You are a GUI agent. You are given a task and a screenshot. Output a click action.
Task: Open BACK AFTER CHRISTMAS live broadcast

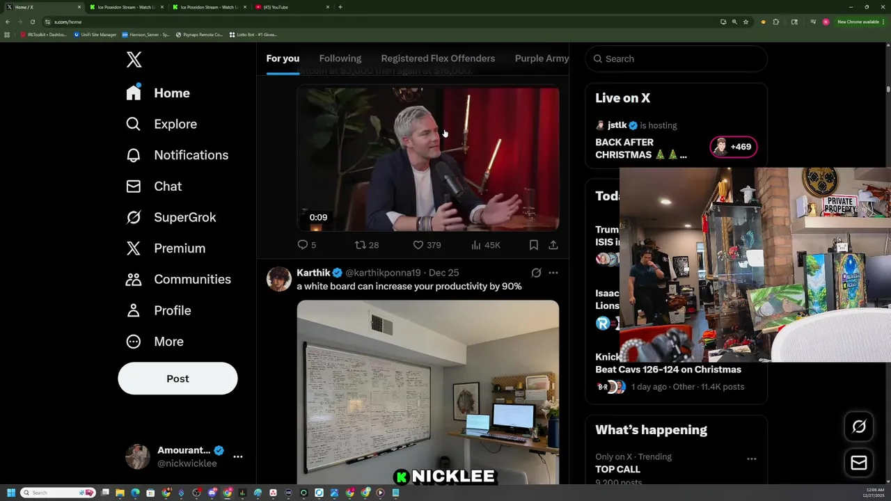[x=641, y=148]
